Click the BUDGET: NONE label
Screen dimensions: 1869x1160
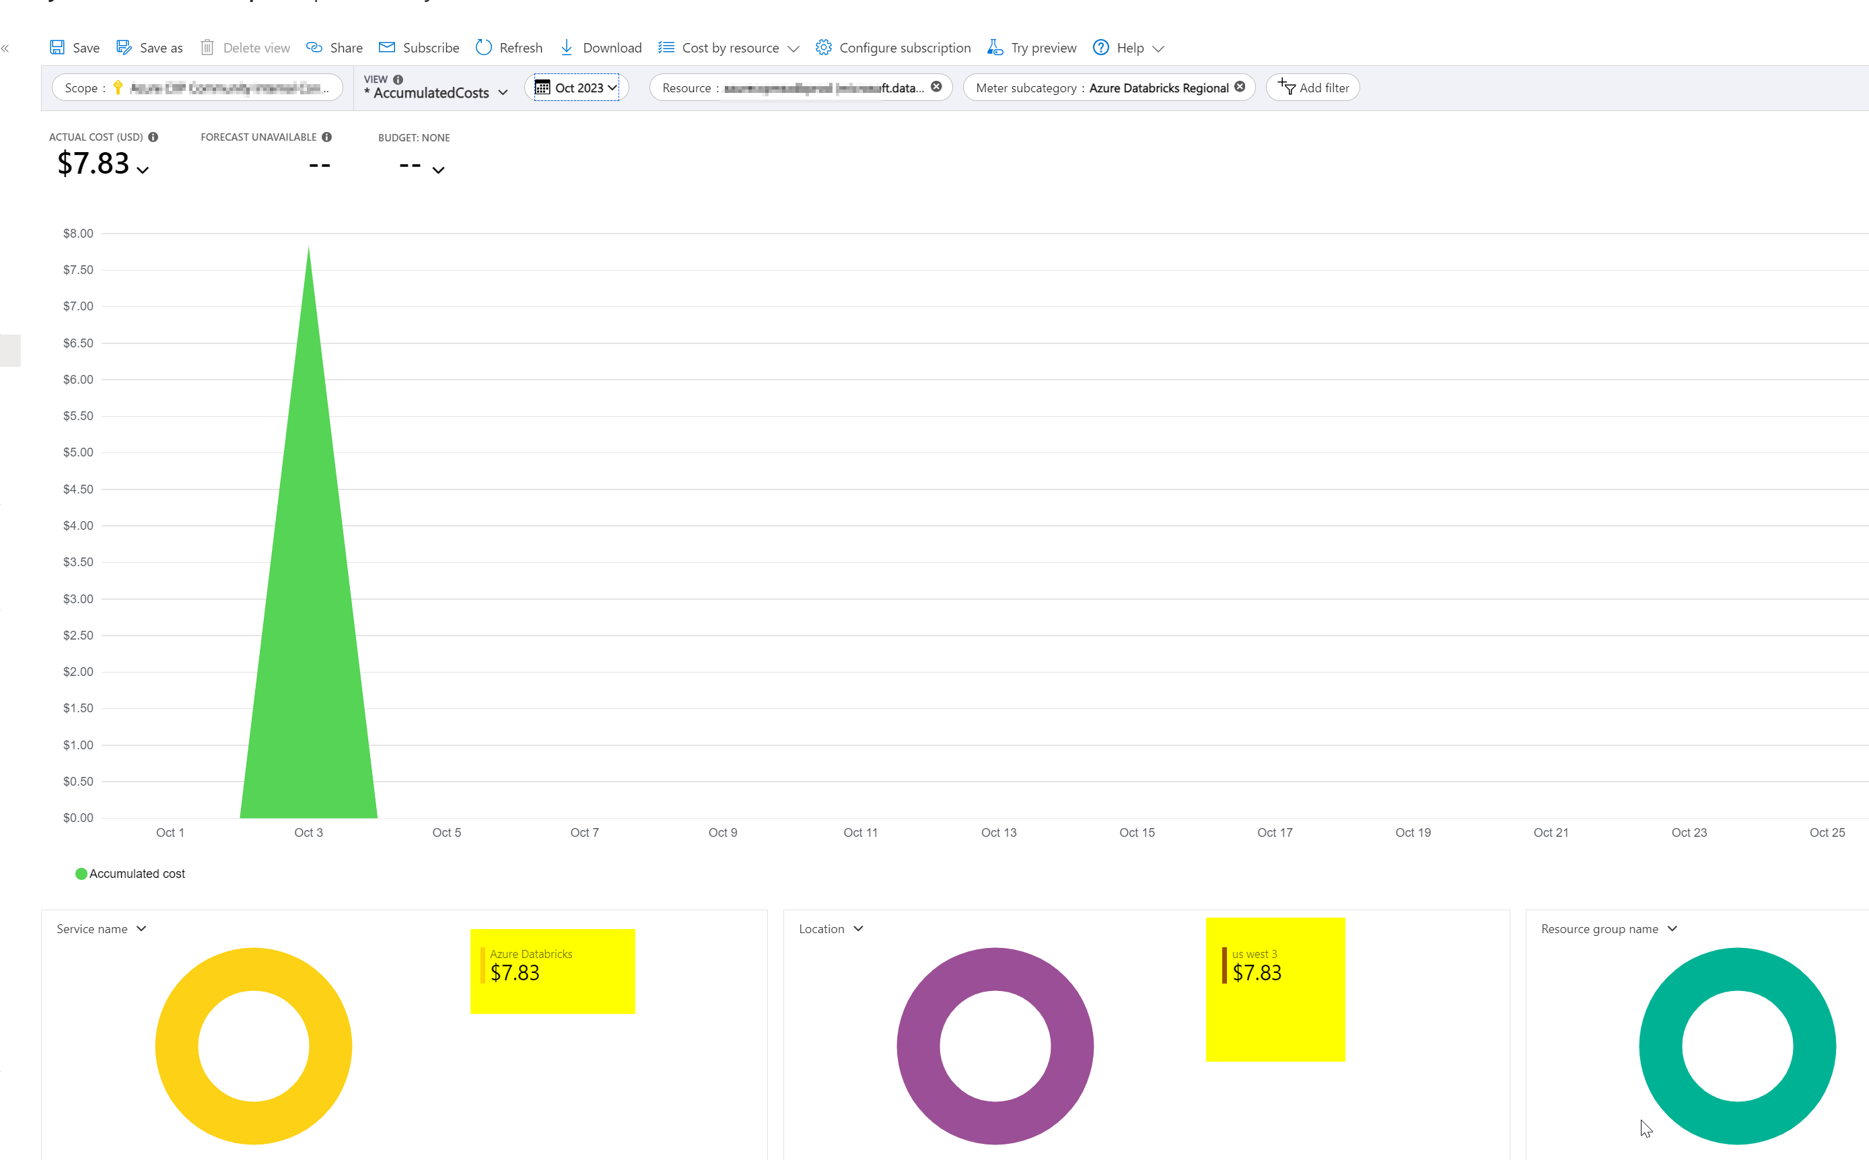414,138
